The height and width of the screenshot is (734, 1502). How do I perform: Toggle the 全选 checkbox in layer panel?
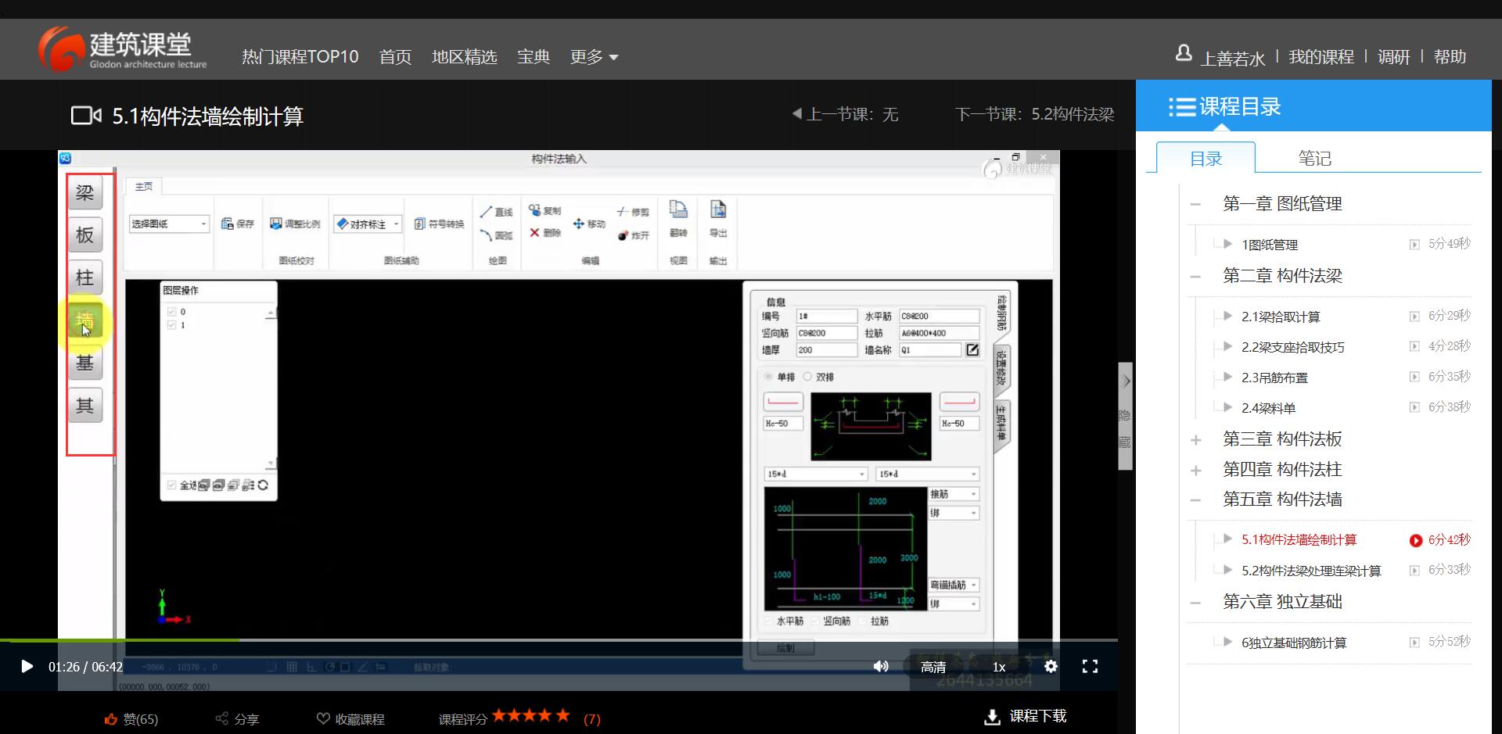tap(171, 485)
